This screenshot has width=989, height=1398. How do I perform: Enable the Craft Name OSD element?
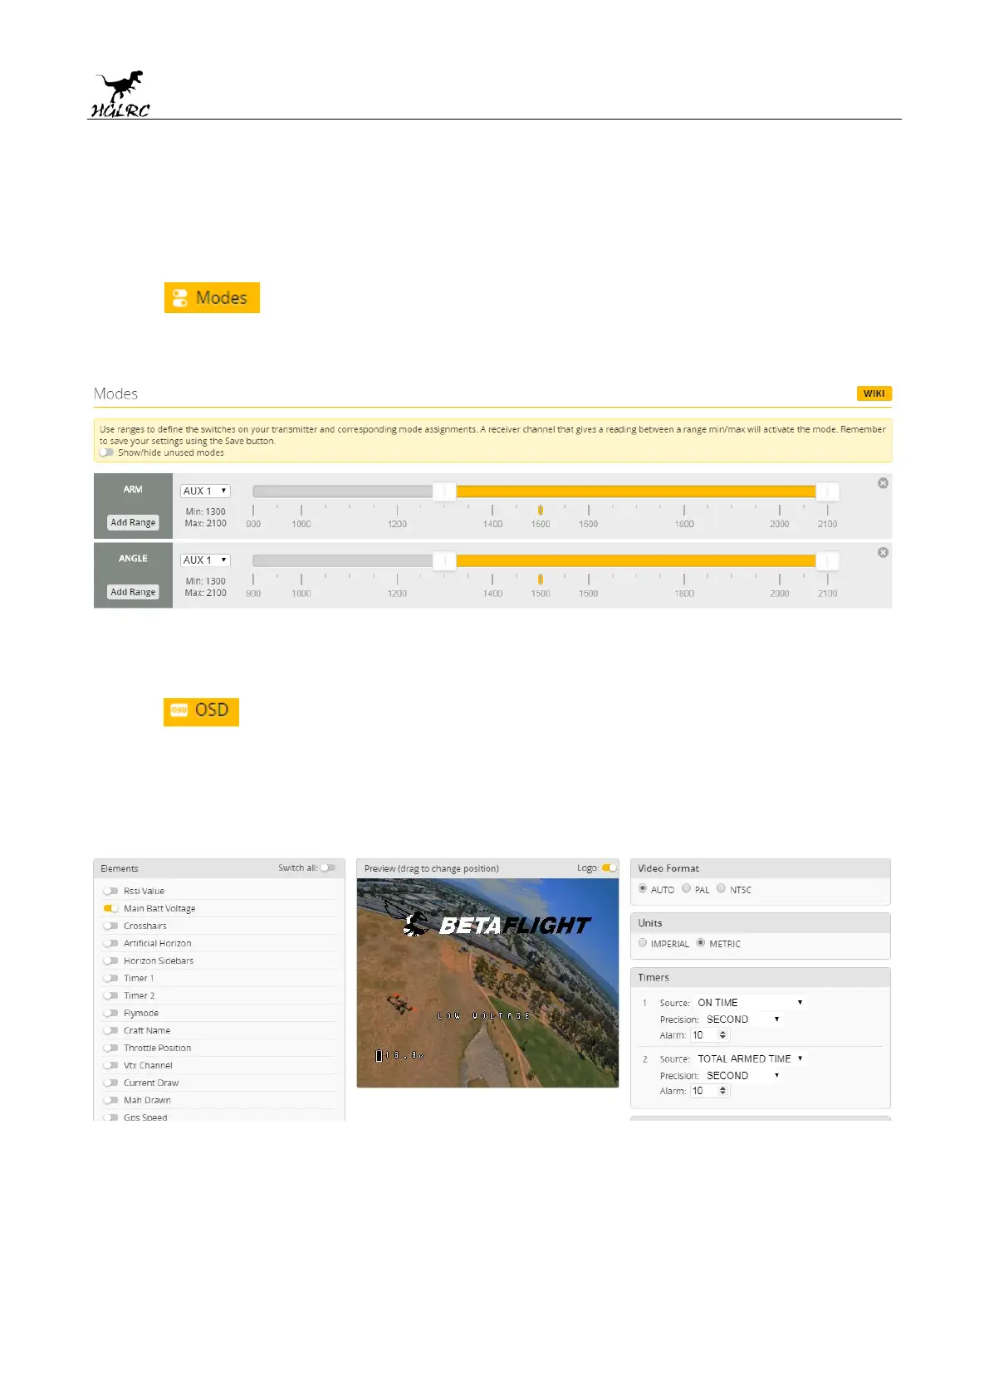click(x=110, y=1030)
